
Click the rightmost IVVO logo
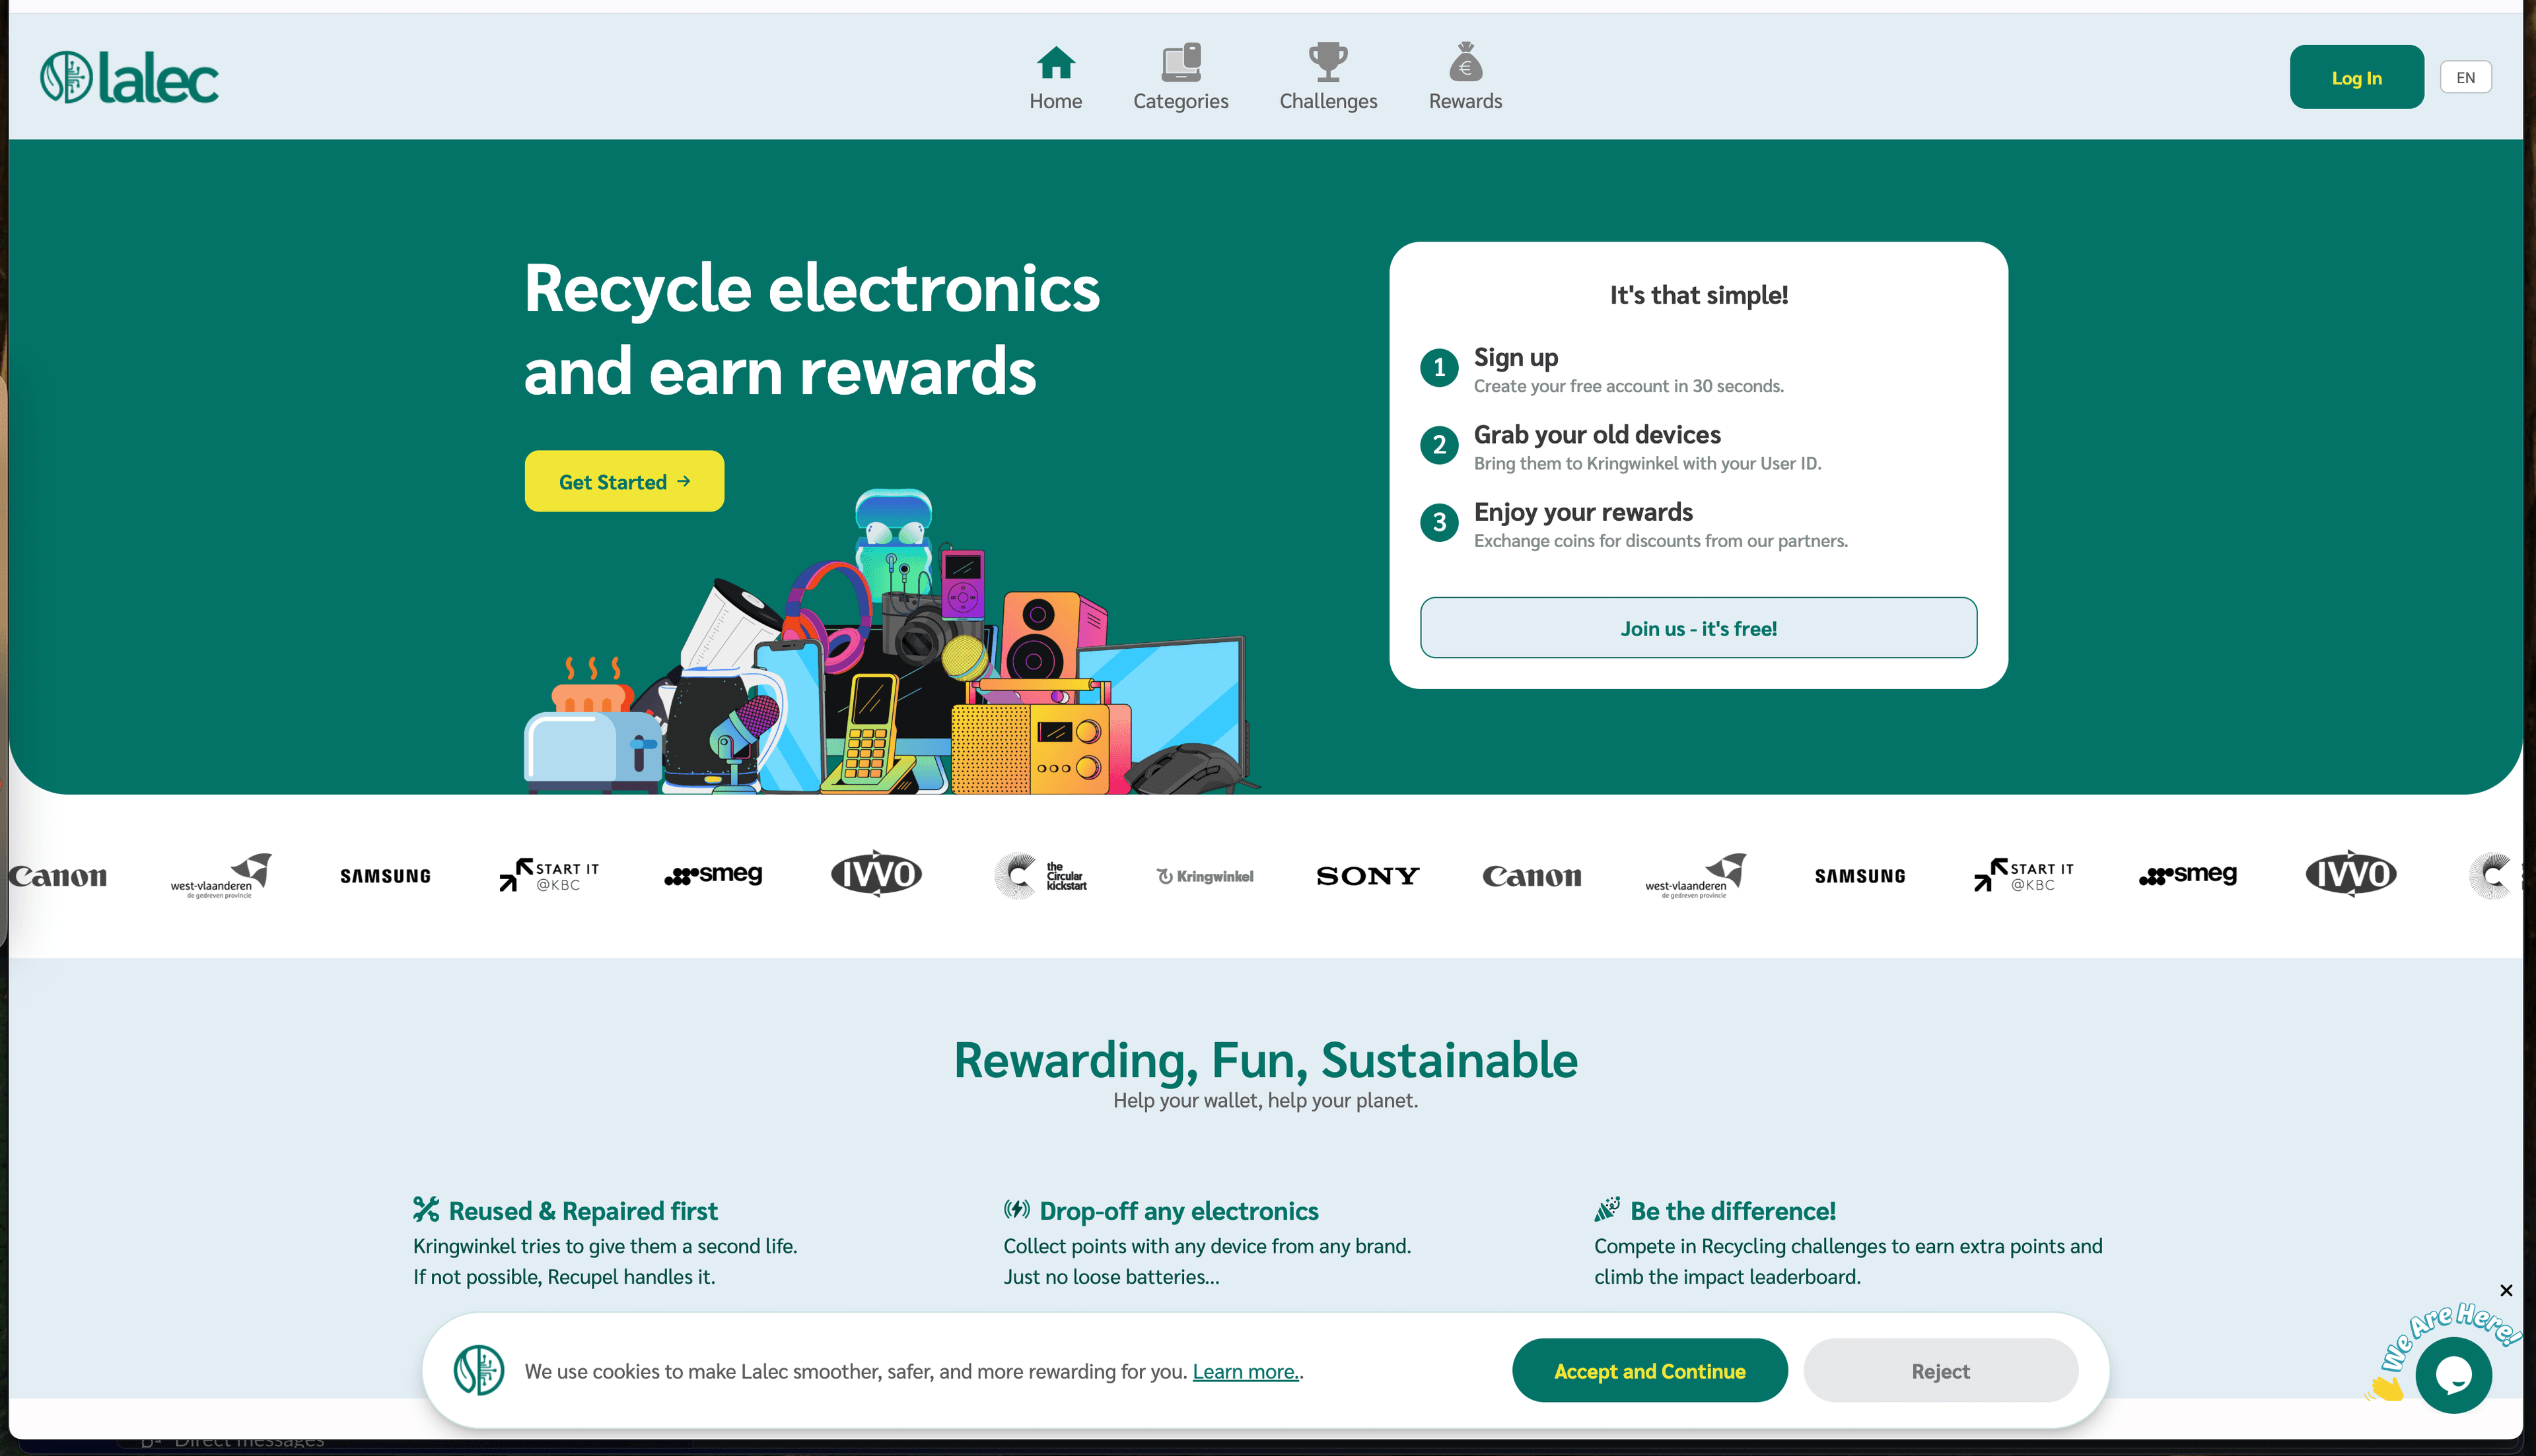click(2351, 874)
